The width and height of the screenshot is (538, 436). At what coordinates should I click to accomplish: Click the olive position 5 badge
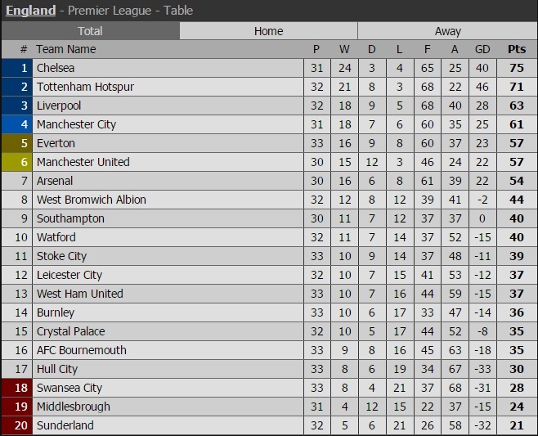tap(17, 143)
